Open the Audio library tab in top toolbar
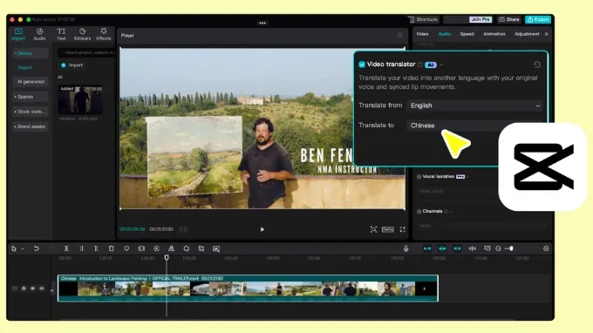This screenshot has height=333, width=593. [39, 34]
